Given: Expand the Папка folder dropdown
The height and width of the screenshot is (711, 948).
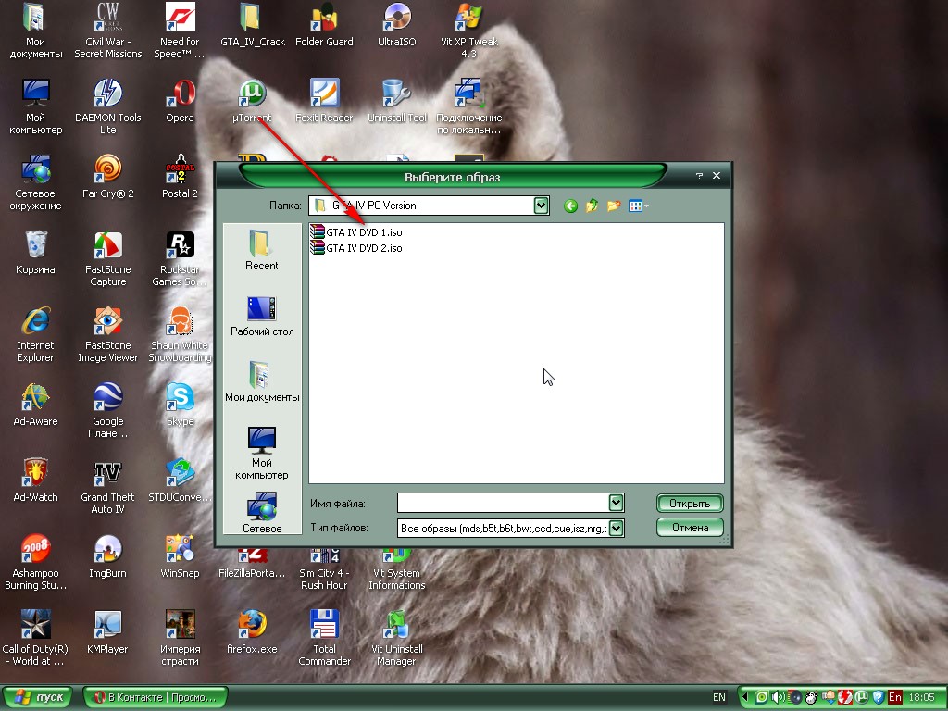Looking at the screenshot, I should coord(541,206).
